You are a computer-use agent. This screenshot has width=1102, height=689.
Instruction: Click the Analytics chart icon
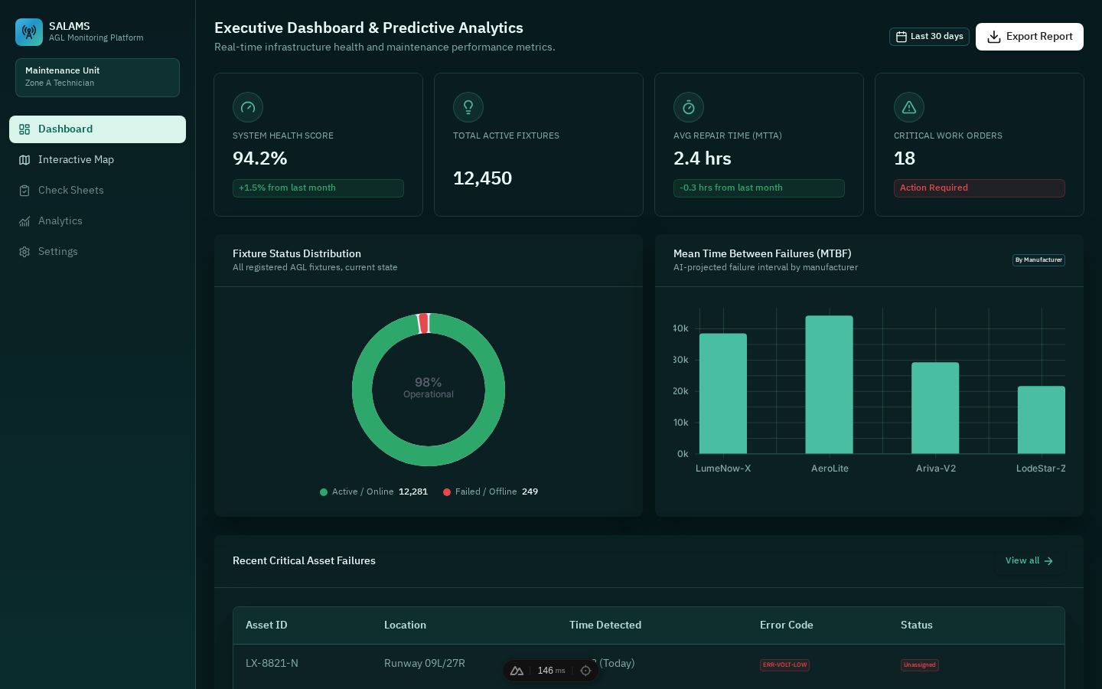[24, 221]
